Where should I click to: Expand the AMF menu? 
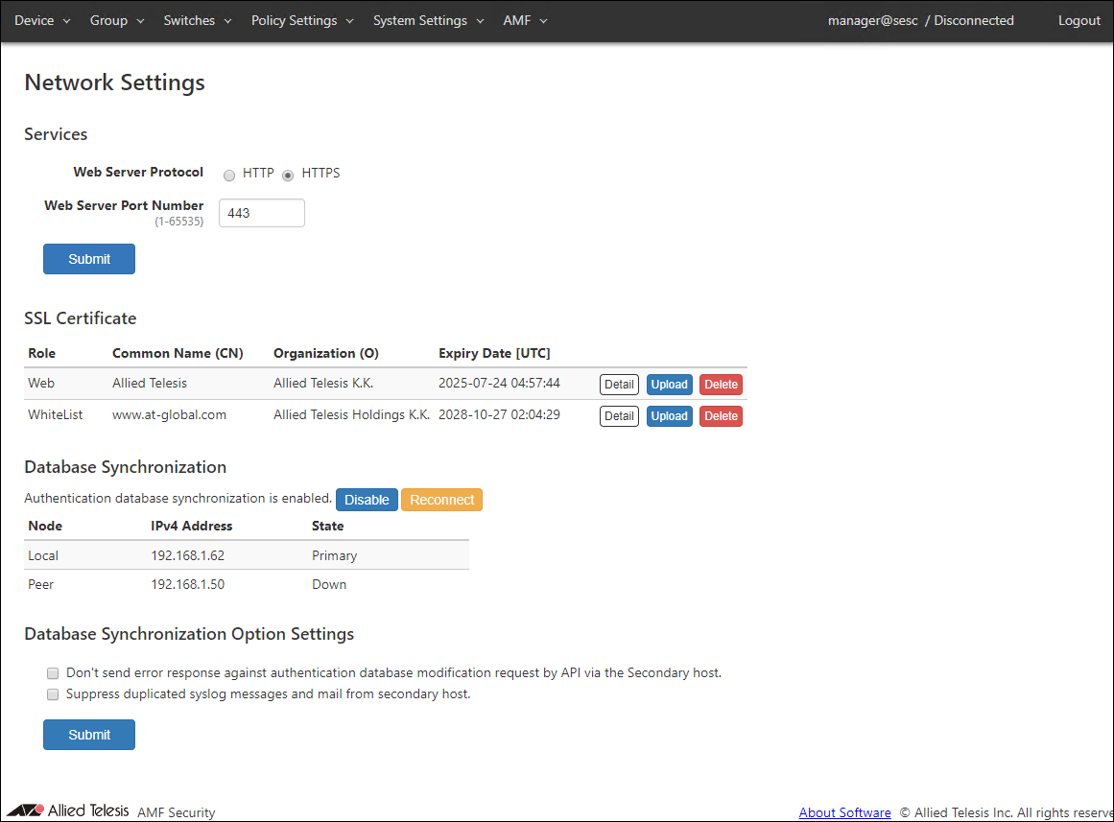(525, 20)
